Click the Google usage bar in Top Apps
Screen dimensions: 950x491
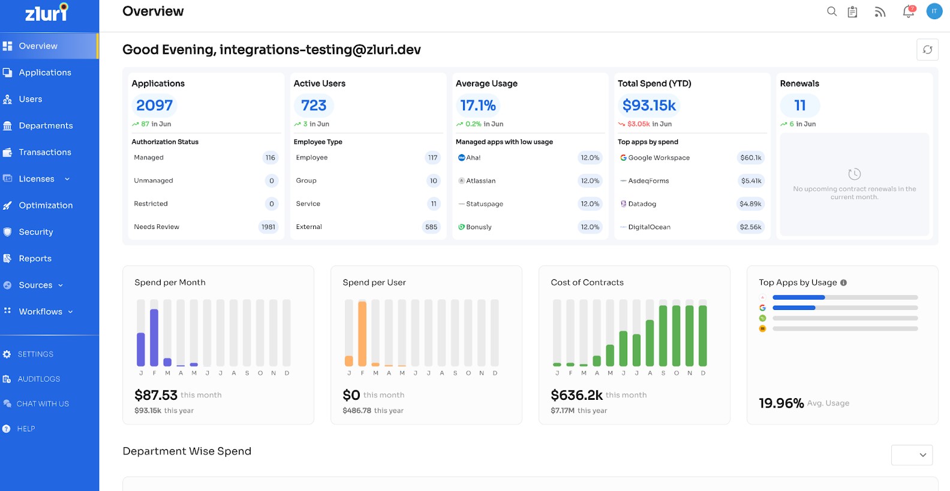coord(845,308)
